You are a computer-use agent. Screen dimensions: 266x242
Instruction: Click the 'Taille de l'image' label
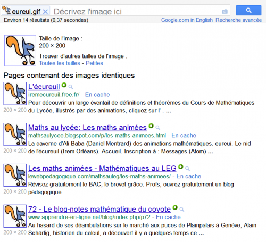[61, 38]
